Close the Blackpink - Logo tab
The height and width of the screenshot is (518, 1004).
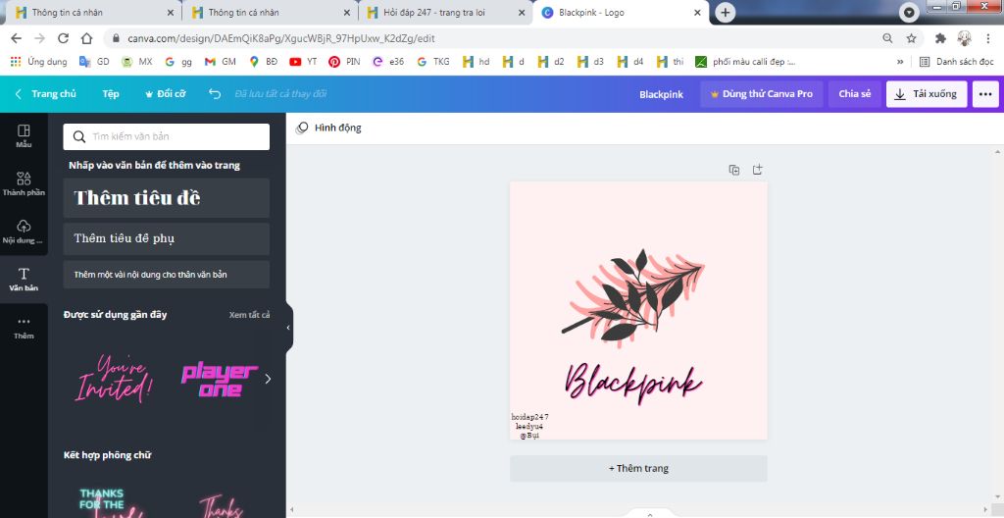(698, 12)
